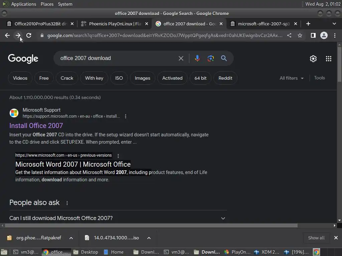Open People also ask options menu
This screenshot has height=256, width=342.
pos(67,203)
